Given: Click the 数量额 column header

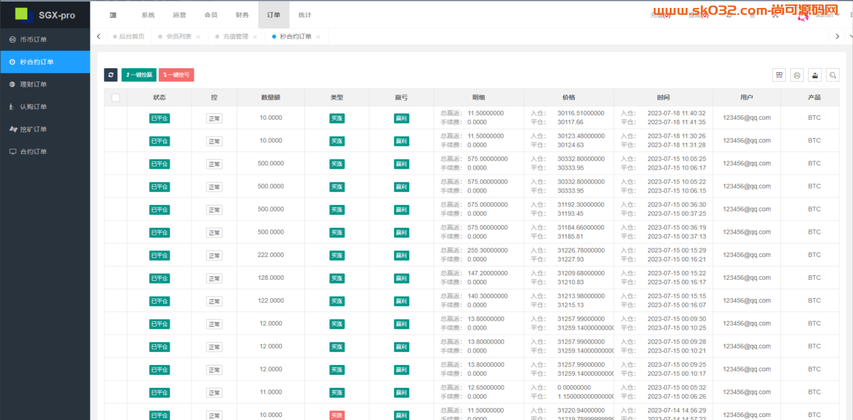Looking at the screenshot, I should (x=271, y=98).
